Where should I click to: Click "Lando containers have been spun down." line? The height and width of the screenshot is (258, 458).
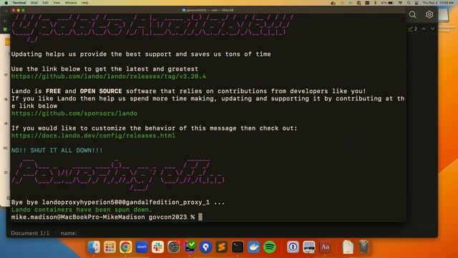point(82,210)
